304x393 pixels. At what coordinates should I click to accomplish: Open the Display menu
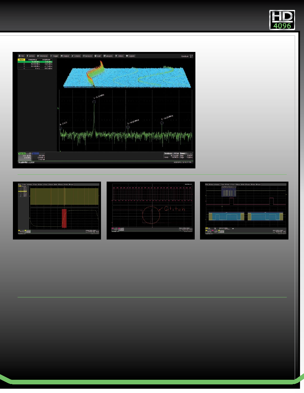click(65, 56)
